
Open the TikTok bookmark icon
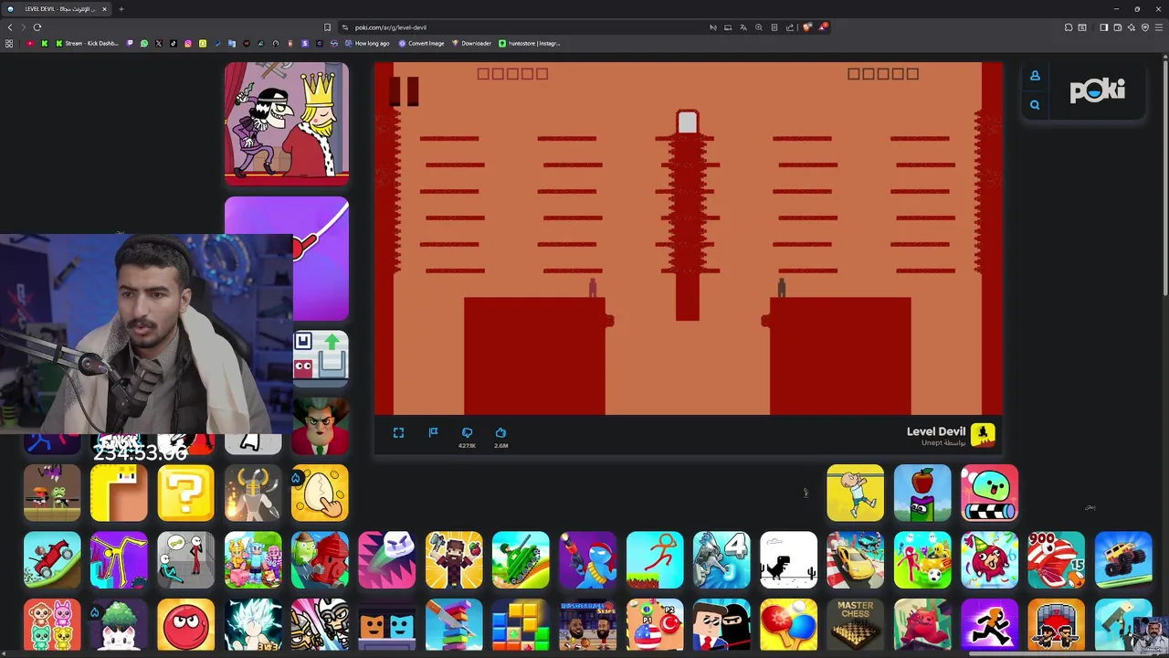174,43
